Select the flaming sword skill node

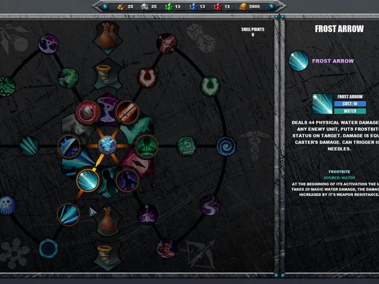pos(127,112)
